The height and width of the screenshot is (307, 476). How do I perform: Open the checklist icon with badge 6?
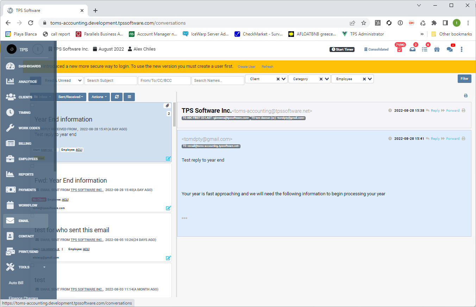tap(425, 49)
